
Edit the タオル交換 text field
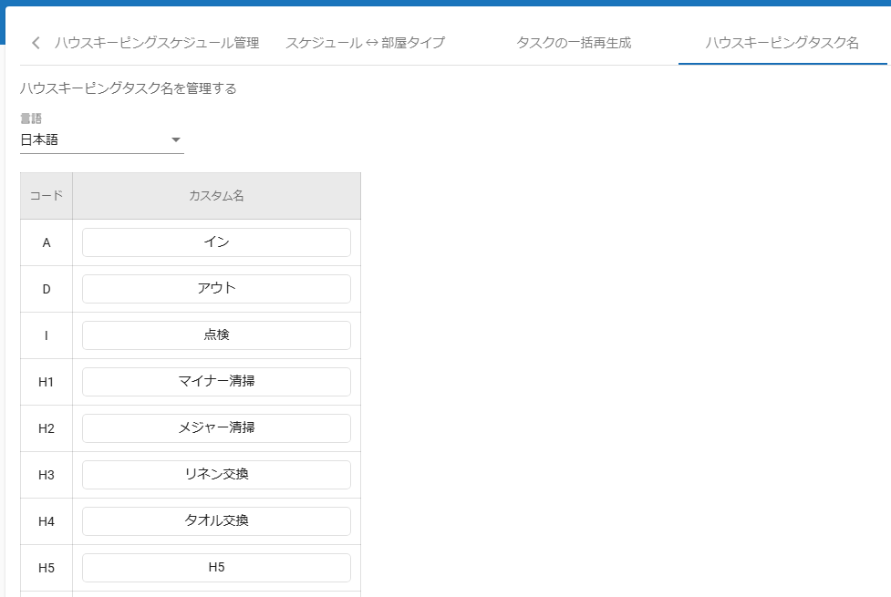(x=216, y=521)
